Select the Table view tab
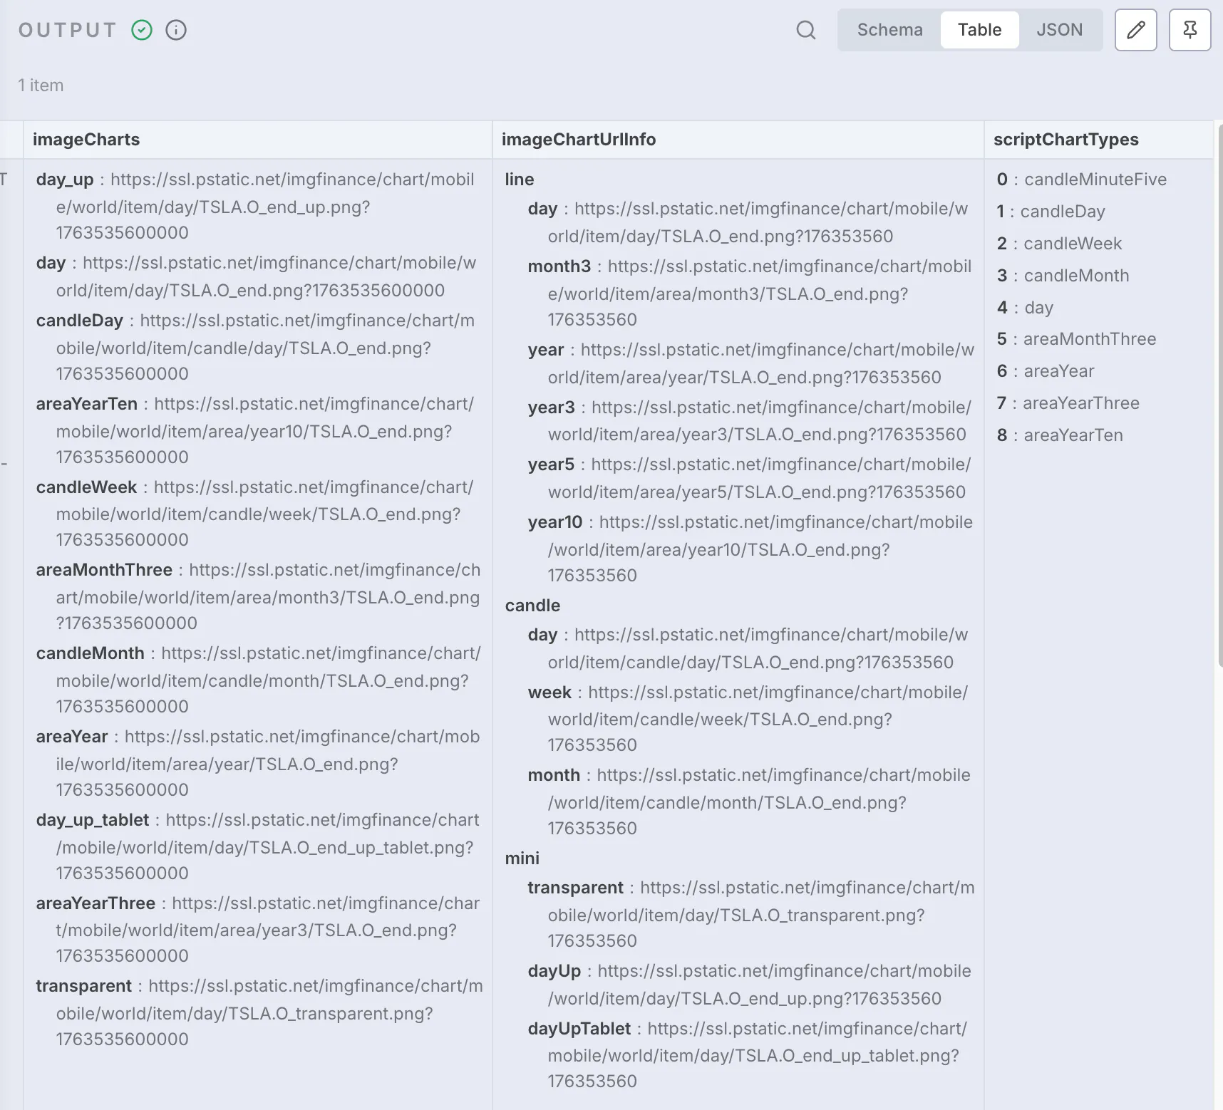The height and width of the screenshot is (1110, 1223). pos(979,30)
